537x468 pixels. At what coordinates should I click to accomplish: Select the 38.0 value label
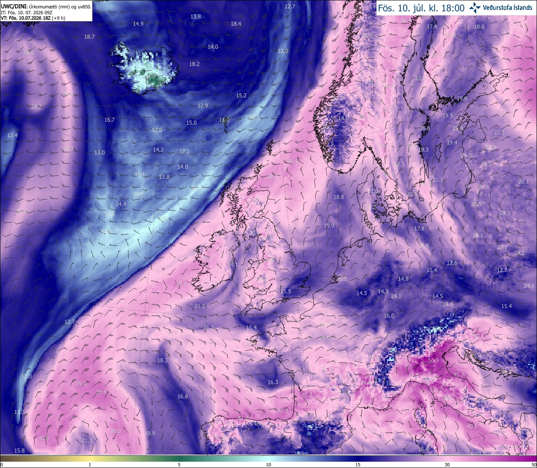click(115, 431)
